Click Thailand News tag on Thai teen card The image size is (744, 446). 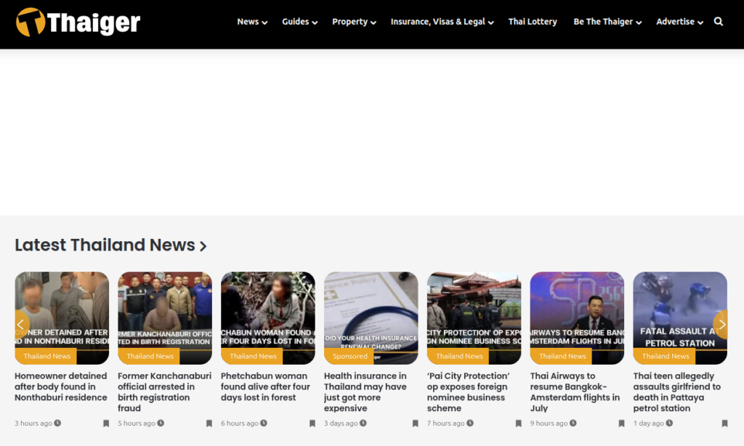[664, 357]
